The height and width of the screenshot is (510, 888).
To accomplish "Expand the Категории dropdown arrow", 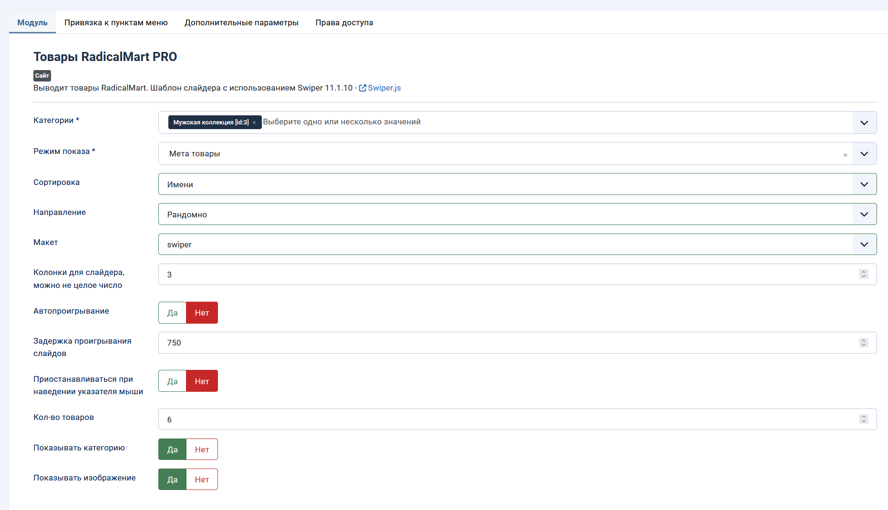I will 864,122.
